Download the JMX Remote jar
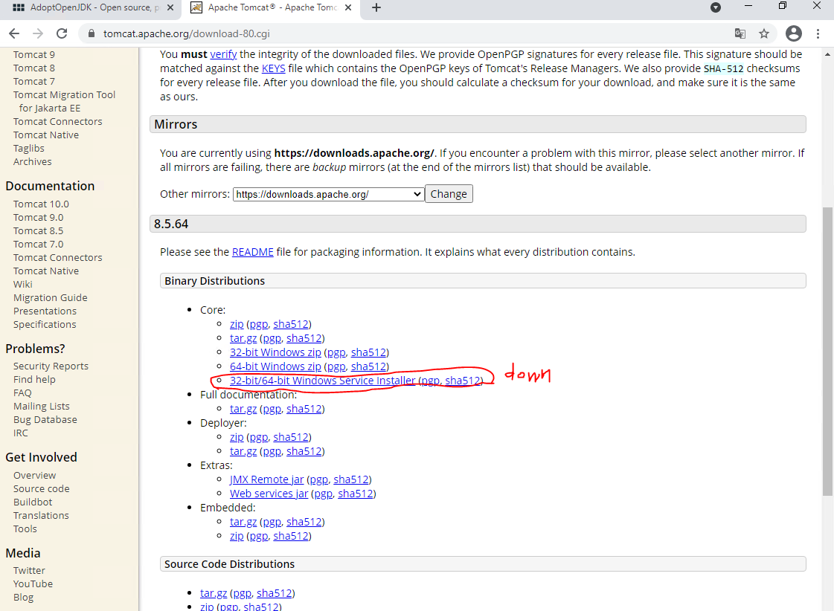The image size is (834, 611). click(x=266, y=479)
